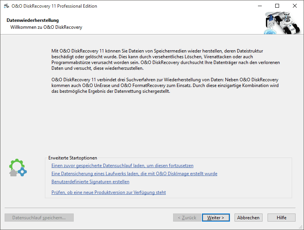Click the O&O DiskRecovery title bar app icon
304x230 pixels.
[7, 6]
